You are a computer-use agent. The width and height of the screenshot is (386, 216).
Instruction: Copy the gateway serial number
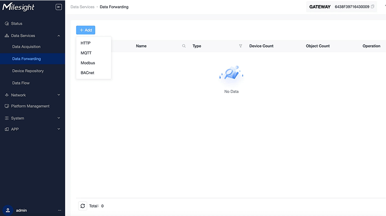tap(373, 7)
